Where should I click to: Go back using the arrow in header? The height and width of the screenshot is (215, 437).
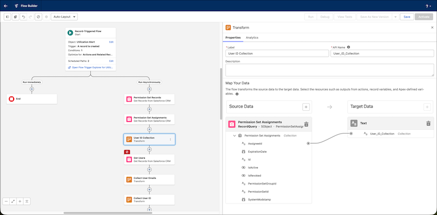pyautogui.click(x=6, y=5)
